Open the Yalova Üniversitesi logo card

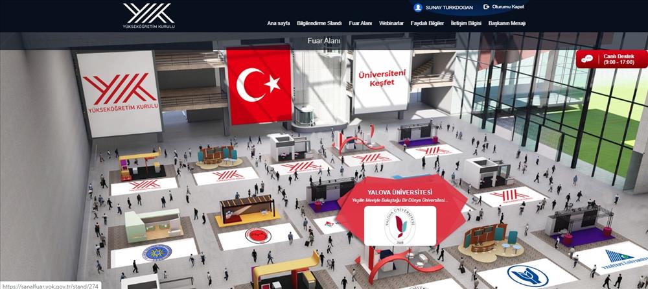[x=400, y=225]
